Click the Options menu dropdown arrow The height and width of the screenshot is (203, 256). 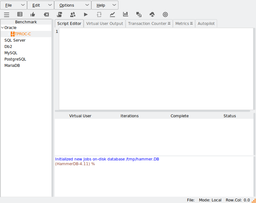pos(87,5)
